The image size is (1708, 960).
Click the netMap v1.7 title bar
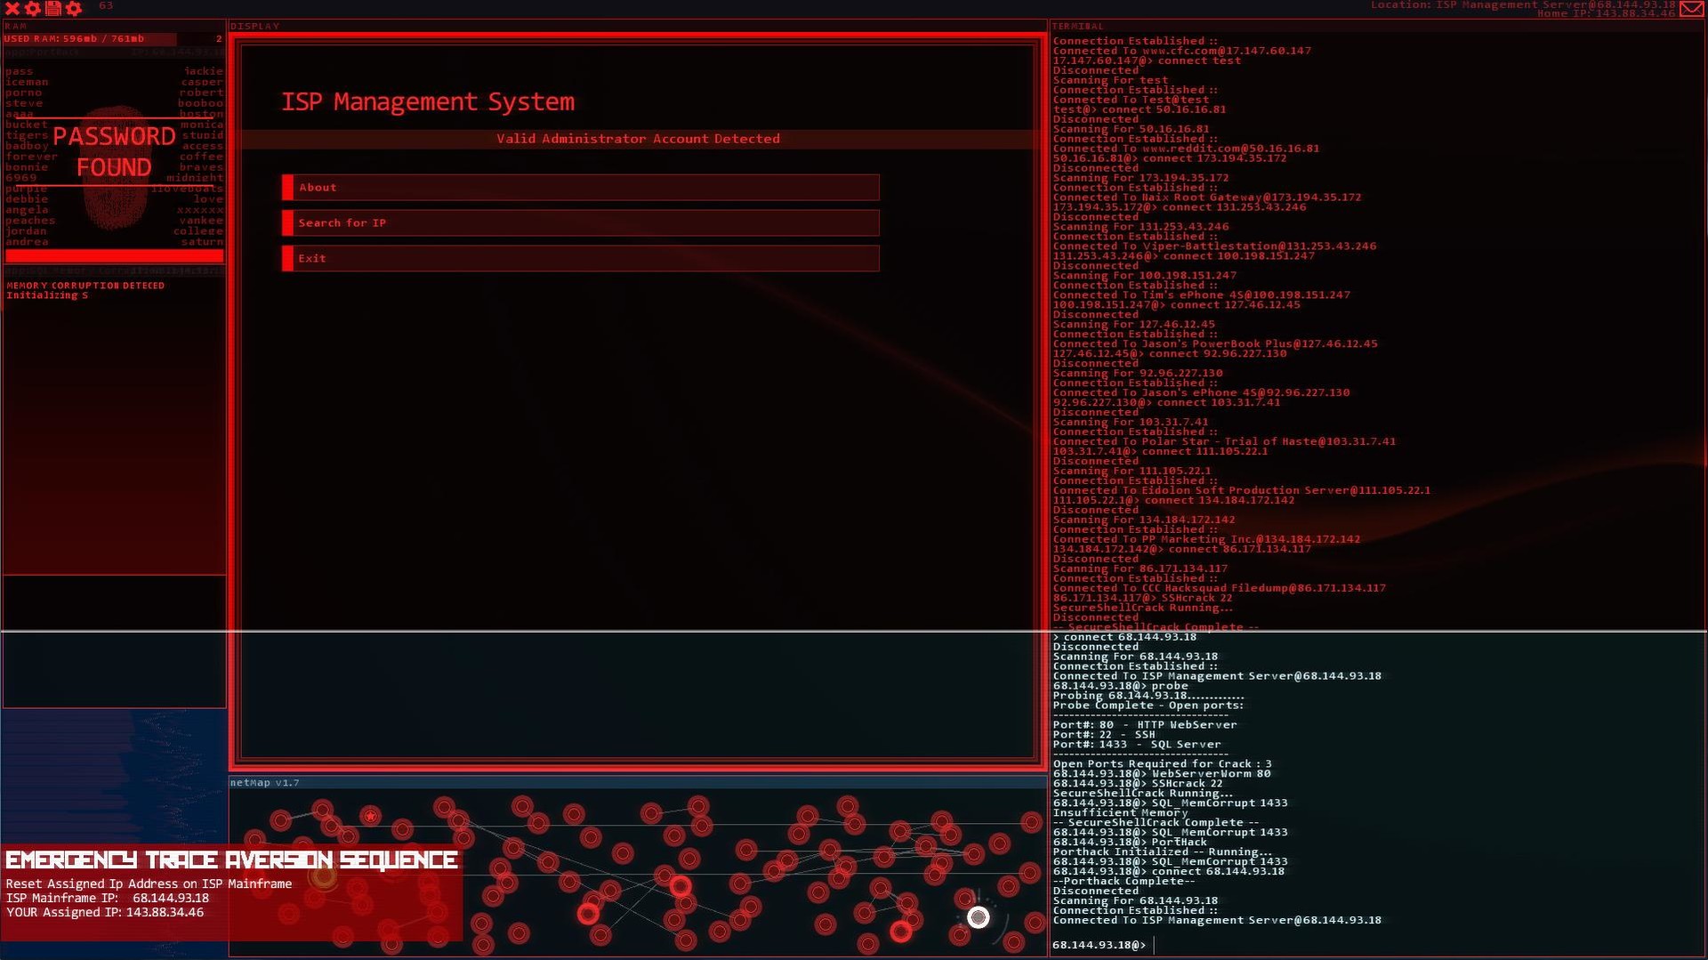pyautogui.click(x=264, y=782)
